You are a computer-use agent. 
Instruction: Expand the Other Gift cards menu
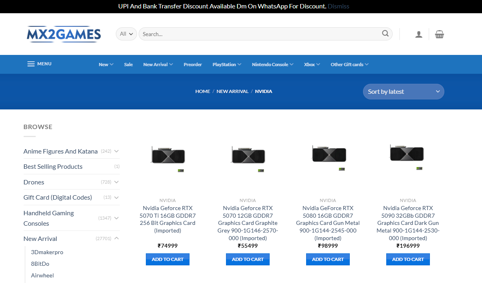[x=350, y=65]
